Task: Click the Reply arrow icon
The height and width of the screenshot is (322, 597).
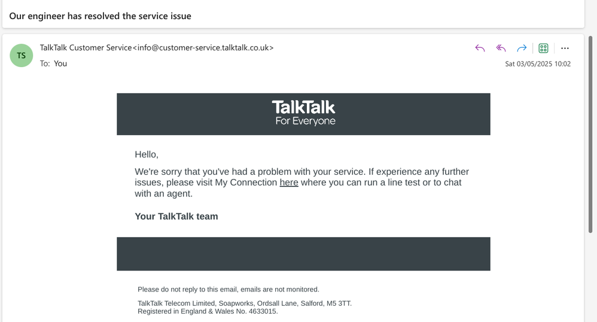Action: point(480,48)
